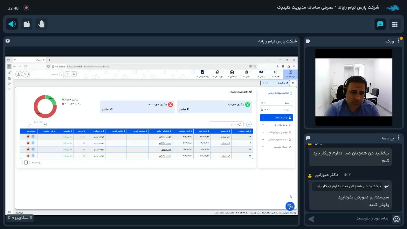Viewport: 407px width, 229px height.
Task: Click the reply arrow on quoted message
Action: (x=387, y=186)
